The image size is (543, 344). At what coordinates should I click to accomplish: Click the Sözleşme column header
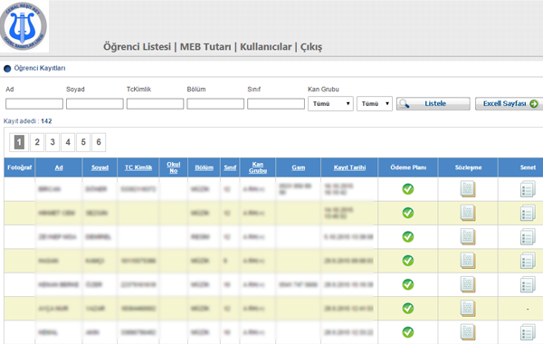468,167
